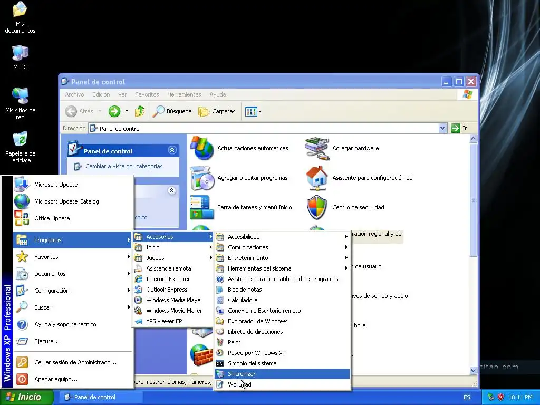Click scrollbar down arrow in Control Panel
540x405 pixels.
(473, 371)
